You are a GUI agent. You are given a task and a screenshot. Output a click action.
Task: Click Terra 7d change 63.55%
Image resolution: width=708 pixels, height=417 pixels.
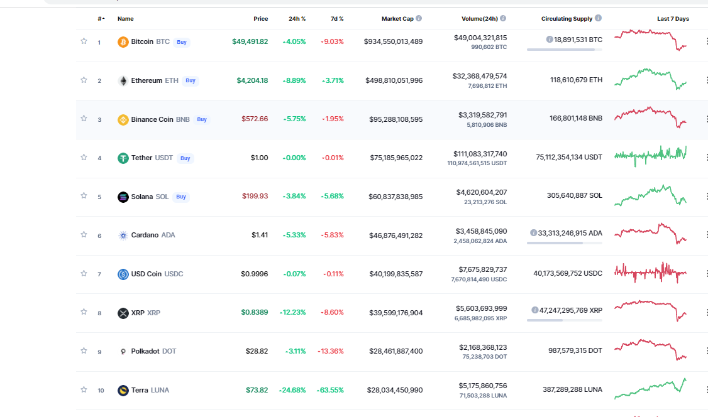(x=331, y=390)
